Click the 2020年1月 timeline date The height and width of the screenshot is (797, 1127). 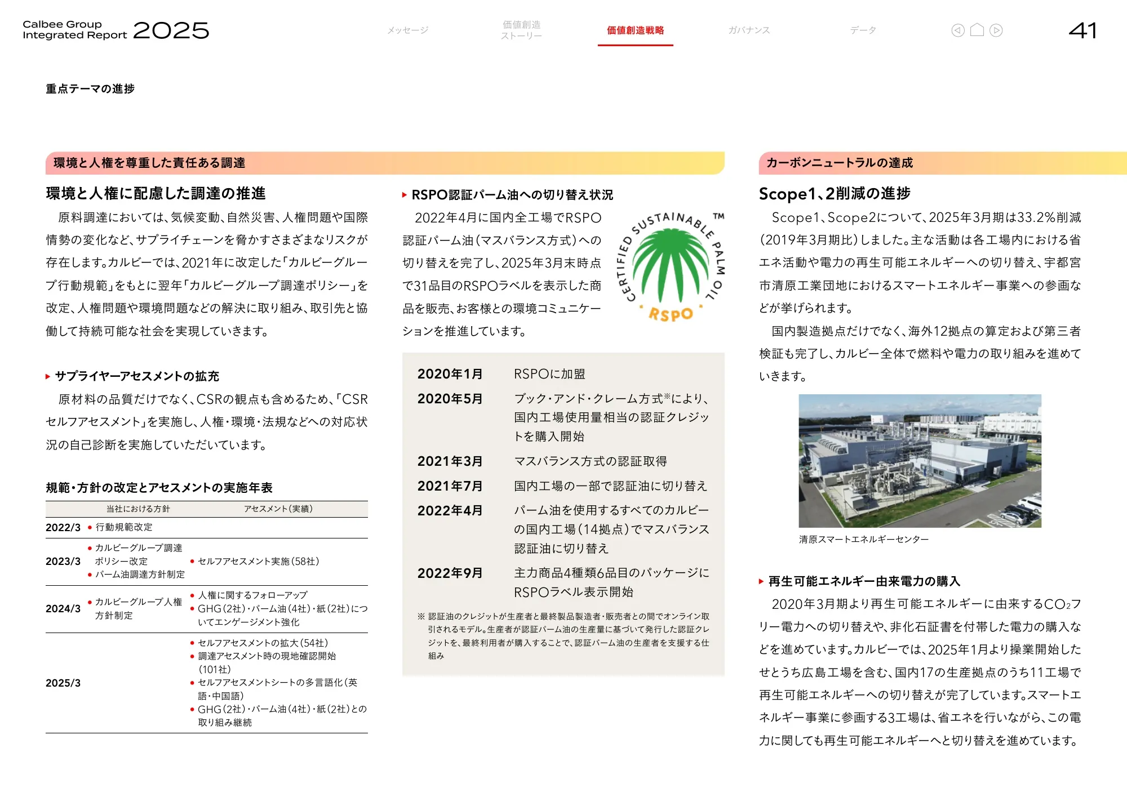pos(450,374)
